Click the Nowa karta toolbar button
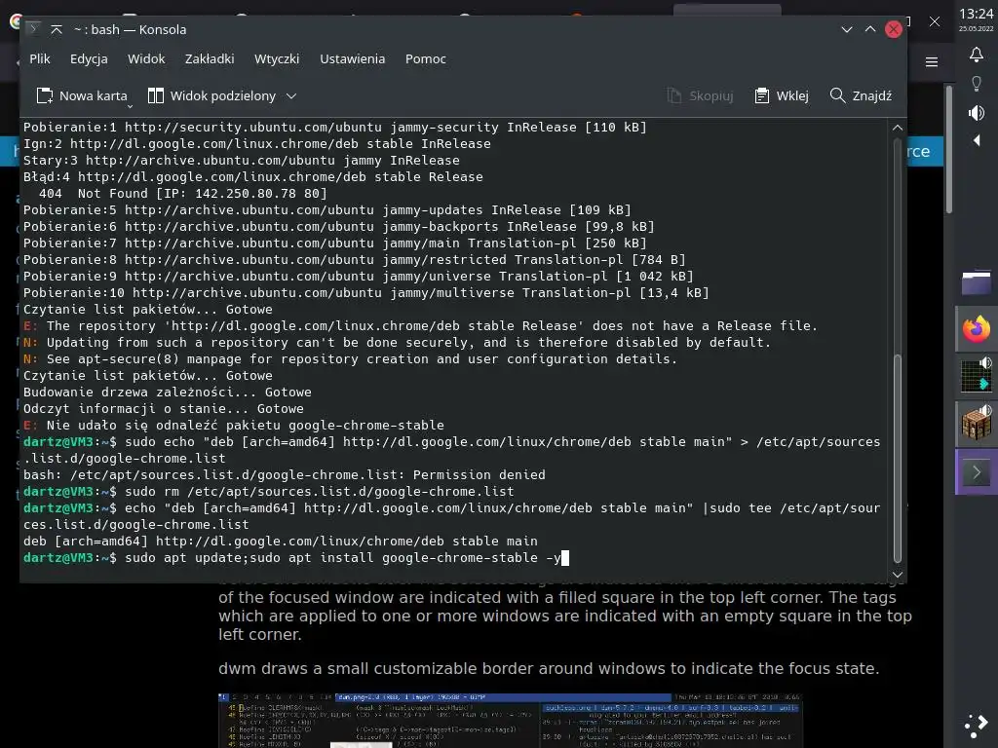This screenshot has width=998, height=748. [x=82, y=95]
